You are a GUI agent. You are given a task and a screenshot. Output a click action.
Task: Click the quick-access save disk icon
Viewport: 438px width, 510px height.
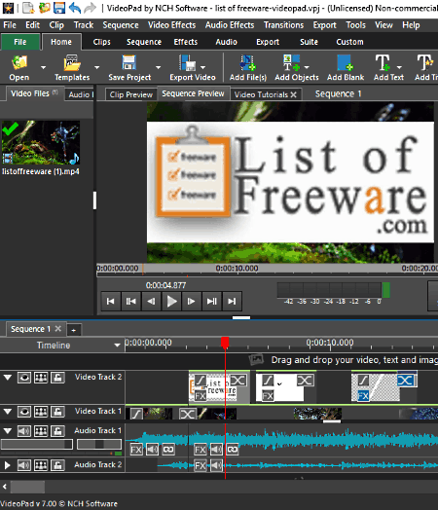pos(59,8)
